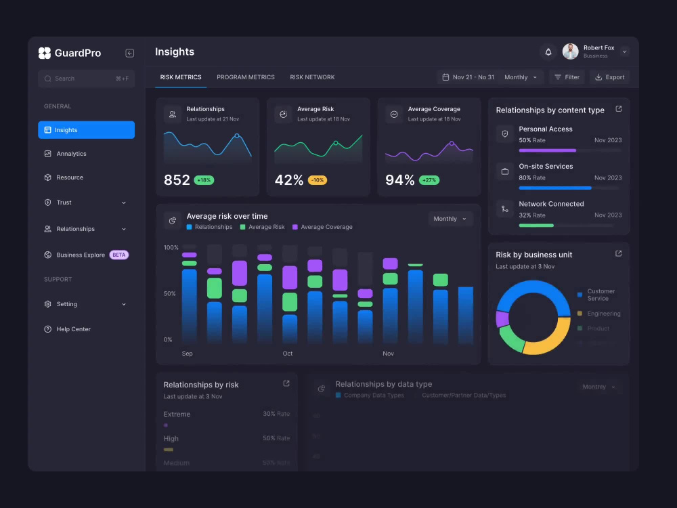Click the Business Explore globe icon
Viewport: 677px width, 508px height.
pyautogui.click(x=48, y=255)
